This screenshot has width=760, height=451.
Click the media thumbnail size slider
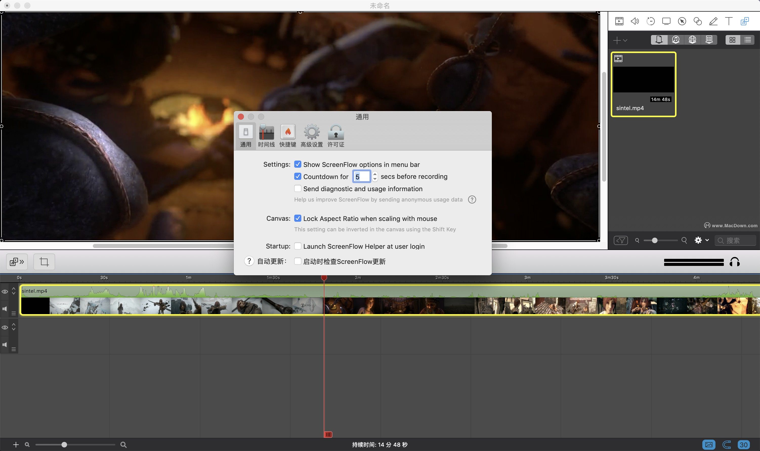point(660,241)
